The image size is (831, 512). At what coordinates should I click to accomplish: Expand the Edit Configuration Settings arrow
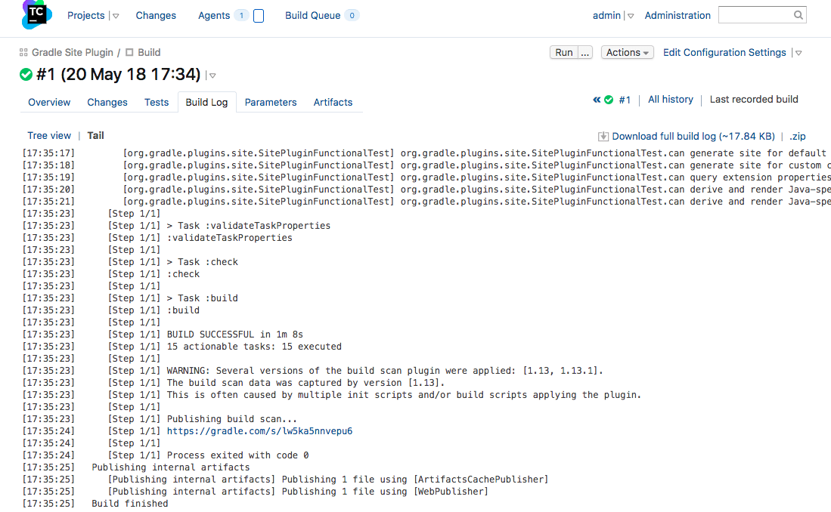798,53
